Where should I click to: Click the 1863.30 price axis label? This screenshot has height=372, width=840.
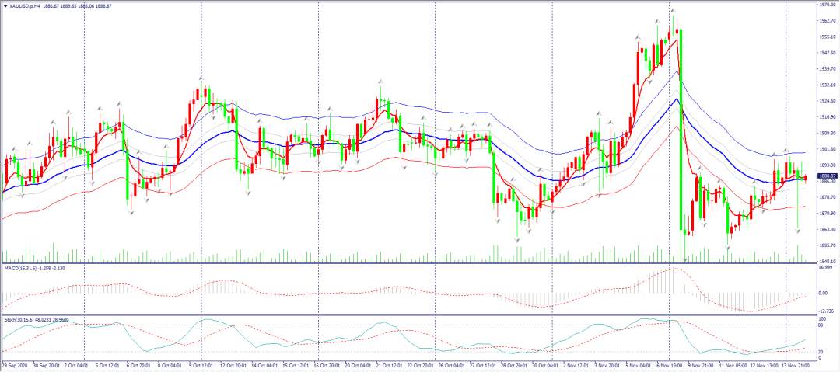pos(828,230)
